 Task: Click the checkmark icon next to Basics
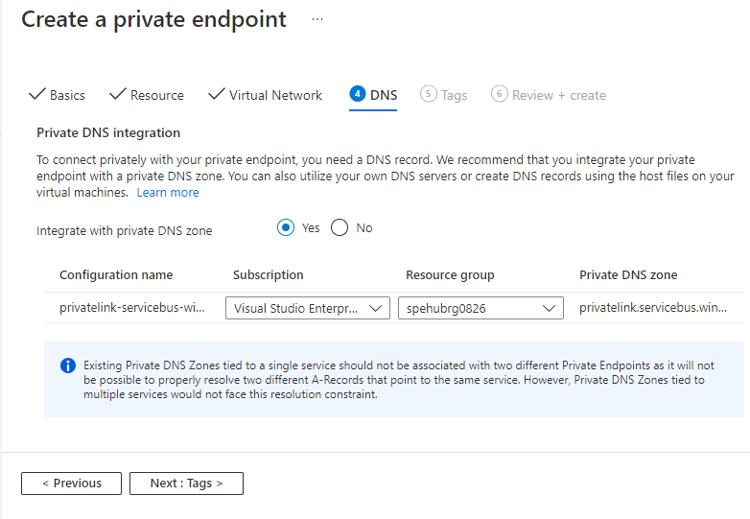[37, 95]
